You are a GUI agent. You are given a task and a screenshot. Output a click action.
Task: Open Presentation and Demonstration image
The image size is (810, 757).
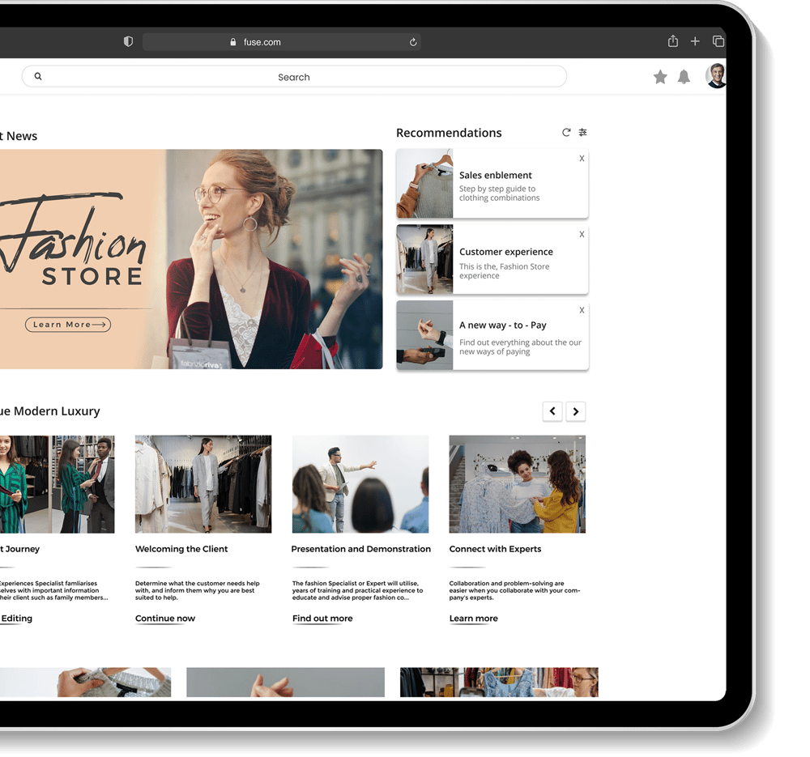[x=360, y=484]
